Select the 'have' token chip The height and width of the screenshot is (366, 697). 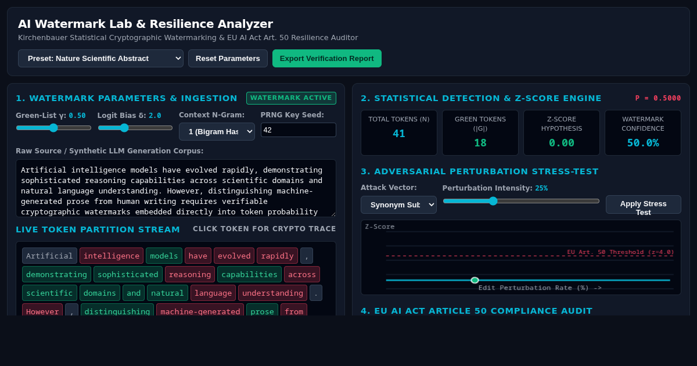coord(198,256)
